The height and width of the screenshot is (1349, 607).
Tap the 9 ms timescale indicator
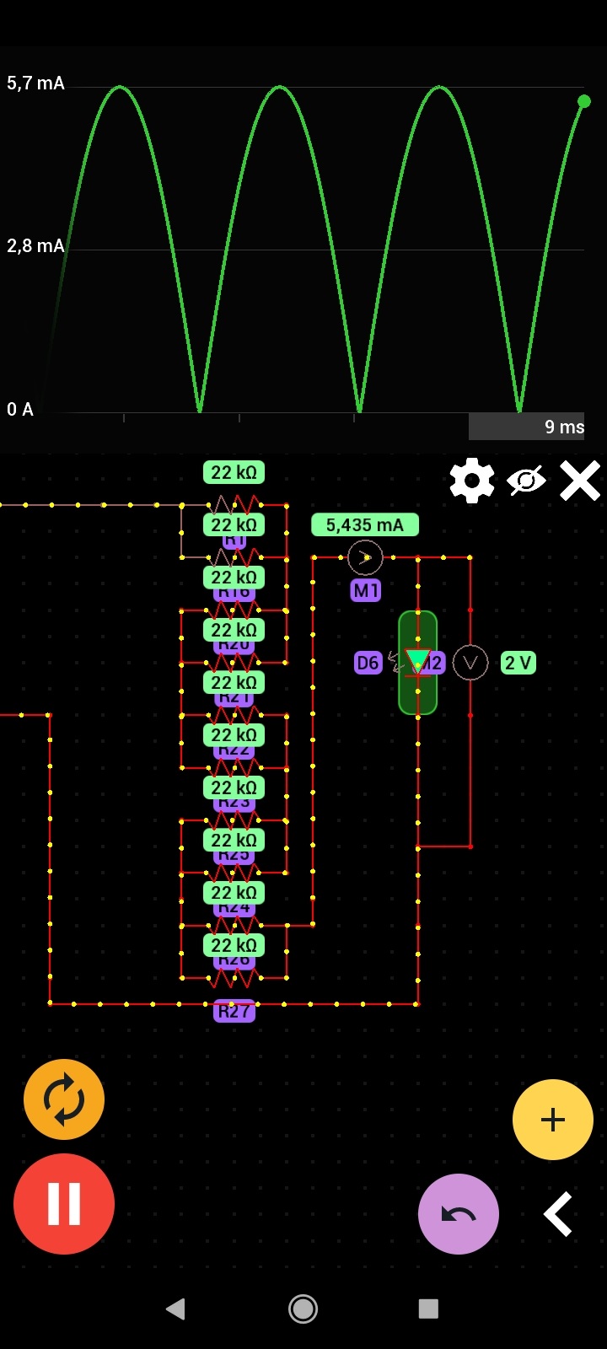pos(526,427)
